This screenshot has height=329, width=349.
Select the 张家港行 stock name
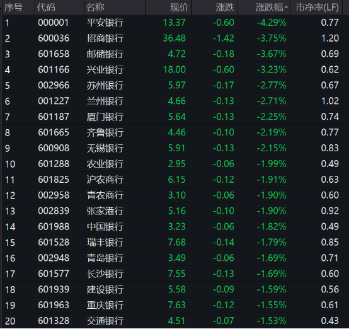tap(105, 211)
